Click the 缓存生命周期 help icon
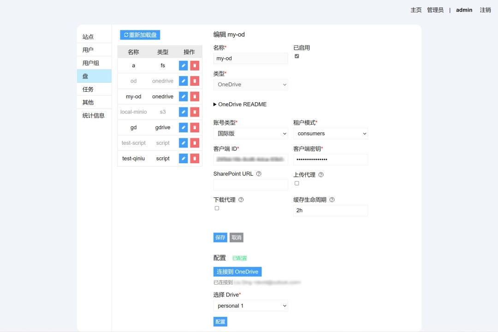This screenshot has height=332, width=498. coord(332,199)
